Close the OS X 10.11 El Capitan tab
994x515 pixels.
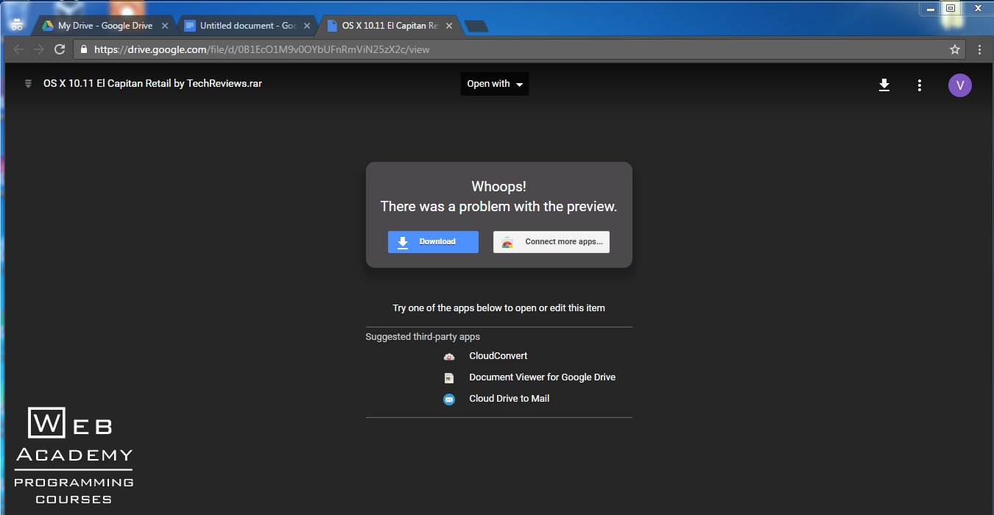449,26
